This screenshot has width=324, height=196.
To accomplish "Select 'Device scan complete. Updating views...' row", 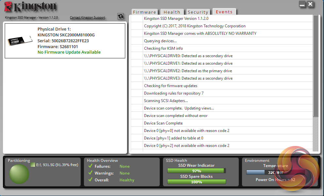I will pos(222,108).
